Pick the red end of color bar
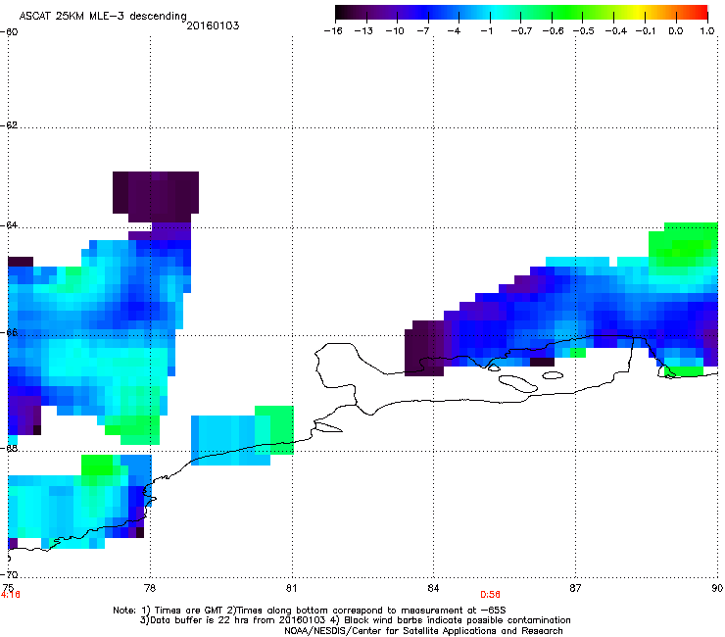The height and width of the screenshot is (637, 725). click(x=699, y=13)
